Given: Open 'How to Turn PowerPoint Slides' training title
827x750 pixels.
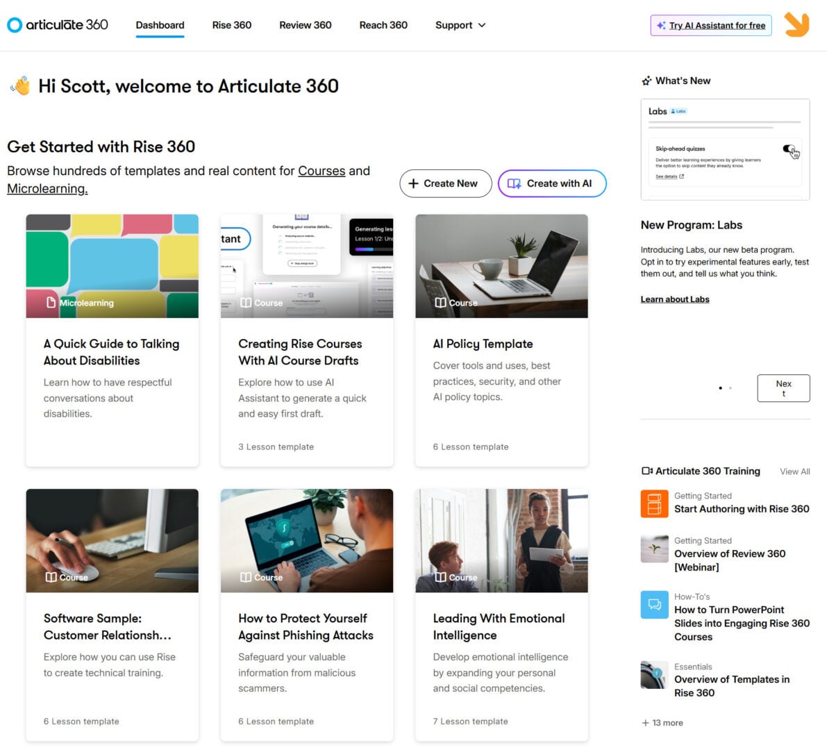Looking at the screenshot, I should (742, 623).
